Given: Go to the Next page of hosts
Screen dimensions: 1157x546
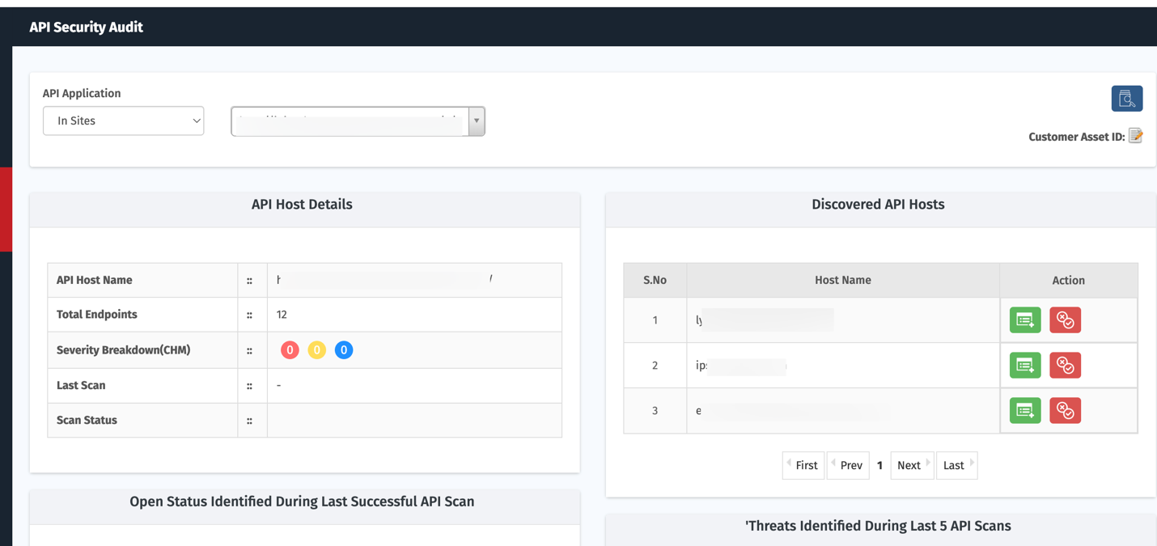Looking at the screenshot, I should pyautogui.click(x=912, y=465).
